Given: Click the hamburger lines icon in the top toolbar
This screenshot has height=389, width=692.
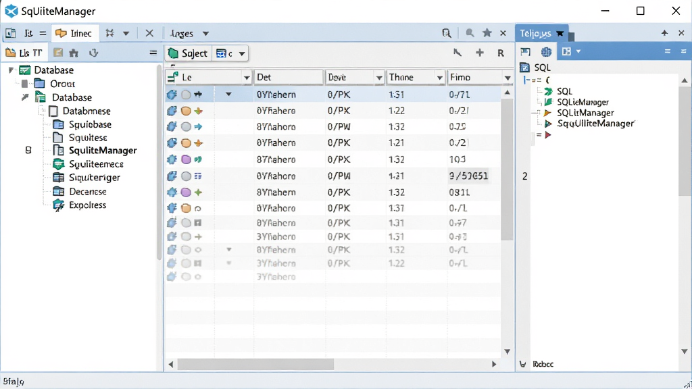Looking at the screenshot, I should coord(43,34).
